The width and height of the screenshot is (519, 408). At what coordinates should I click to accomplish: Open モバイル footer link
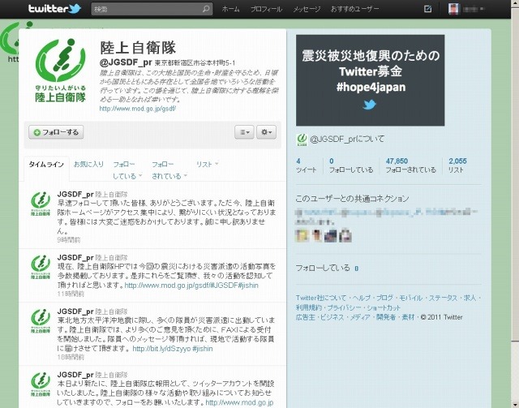[x=411, y=298]
